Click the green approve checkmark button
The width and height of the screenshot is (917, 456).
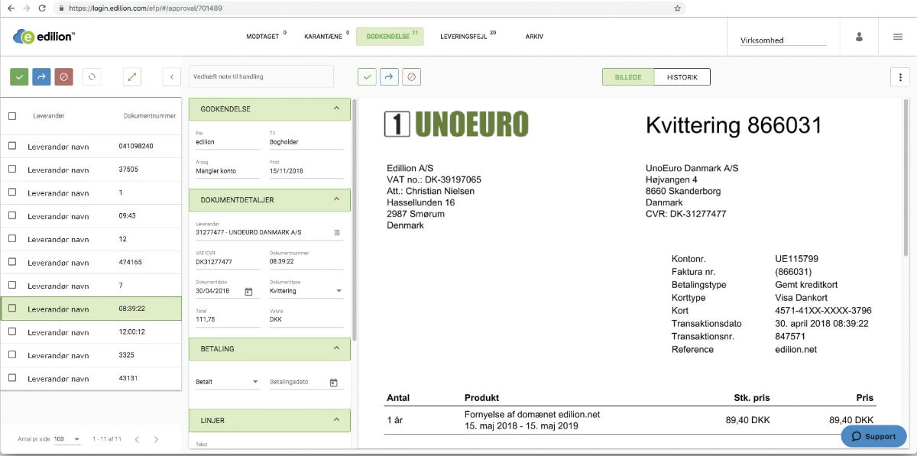point(20,76)
